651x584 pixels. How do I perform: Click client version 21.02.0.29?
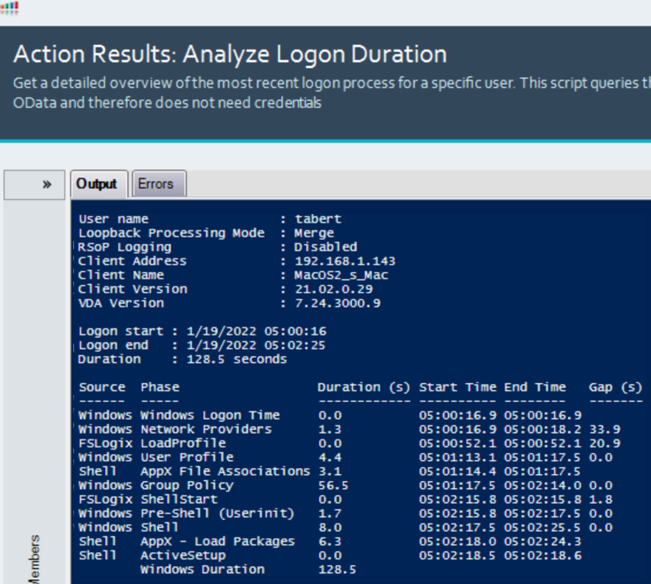(x=334, y=289)
